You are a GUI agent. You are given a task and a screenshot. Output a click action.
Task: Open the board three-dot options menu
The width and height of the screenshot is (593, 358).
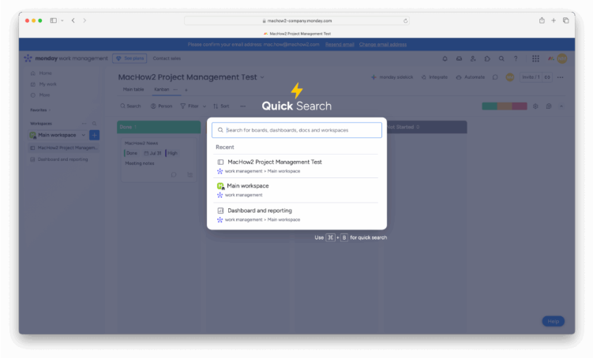click(x=561, y=77)
